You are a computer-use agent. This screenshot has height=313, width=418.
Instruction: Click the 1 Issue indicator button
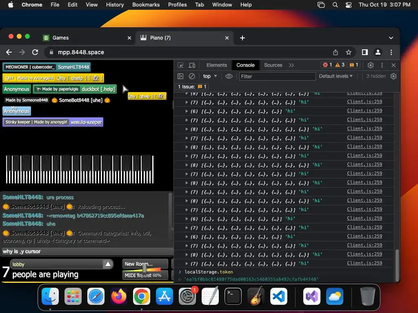click(x=192, y=87)
